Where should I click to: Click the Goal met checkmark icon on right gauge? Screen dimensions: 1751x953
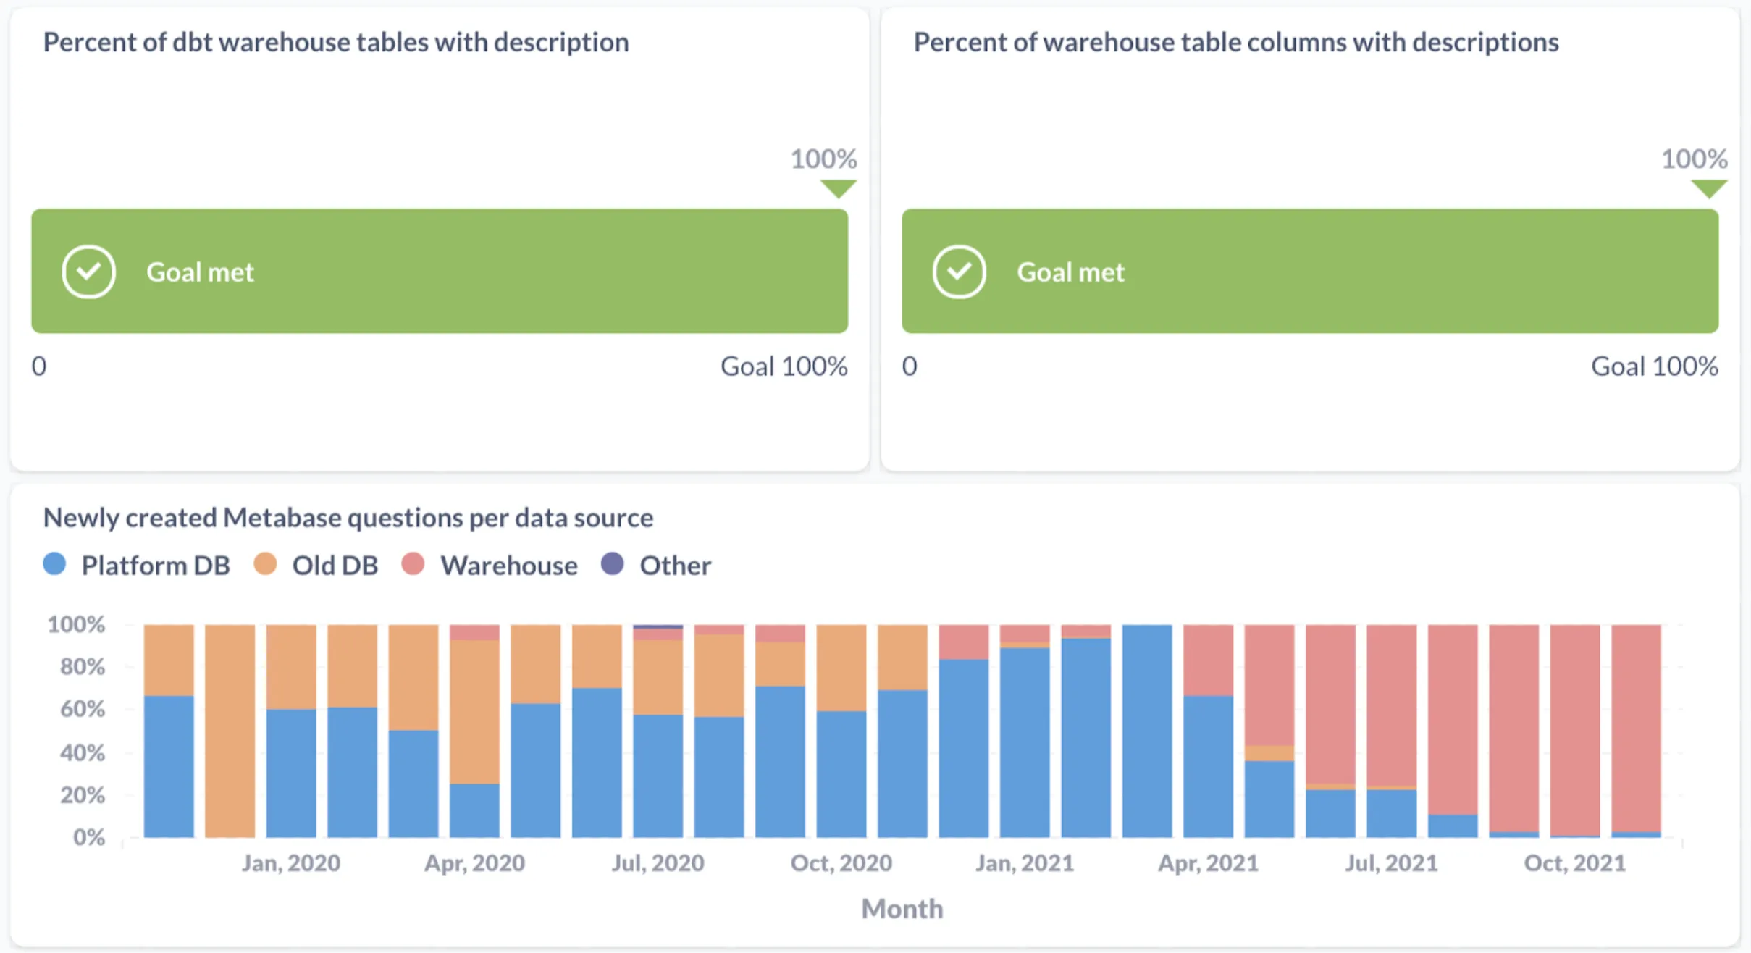coord(960,272)
